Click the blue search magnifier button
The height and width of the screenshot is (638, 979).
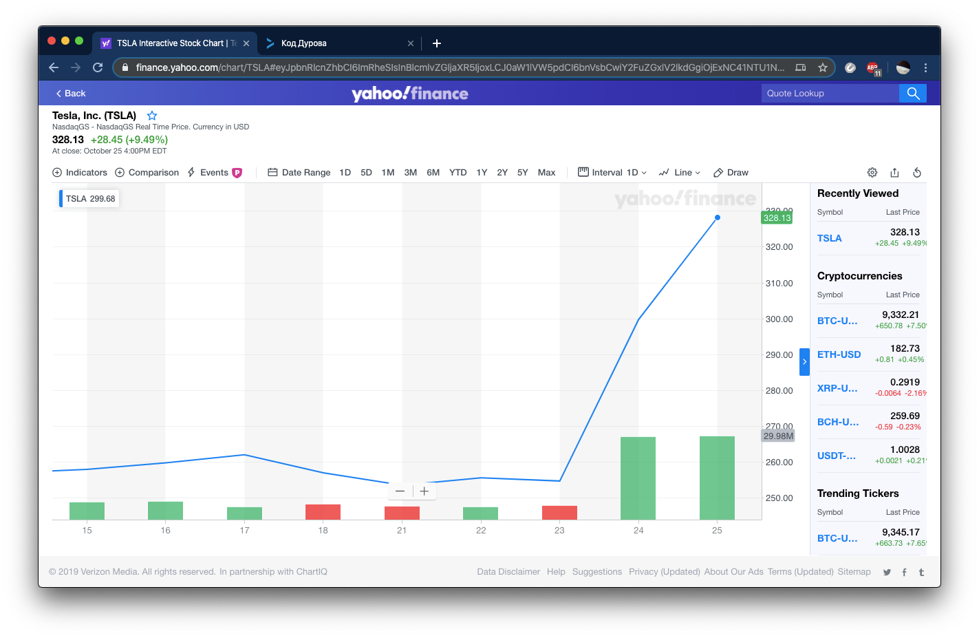(913, 94)
